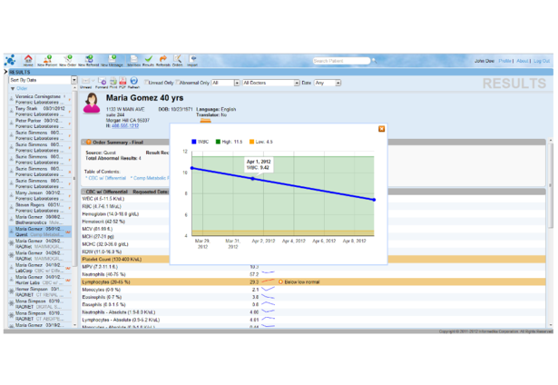
Task: Click the Order Summary orange status icon
Action: 89,142
